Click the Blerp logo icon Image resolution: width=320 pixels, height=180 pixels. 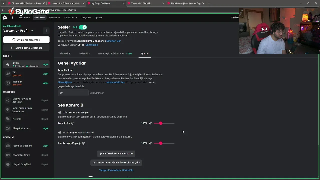point(5,18)
